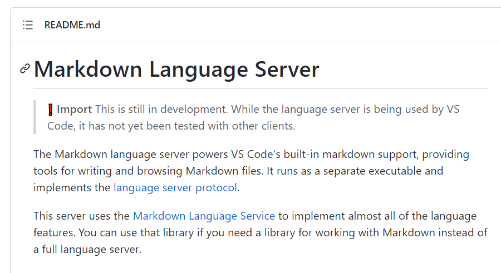Open the language server protocol link
This screenshot has width=501, height=273.
175,187
